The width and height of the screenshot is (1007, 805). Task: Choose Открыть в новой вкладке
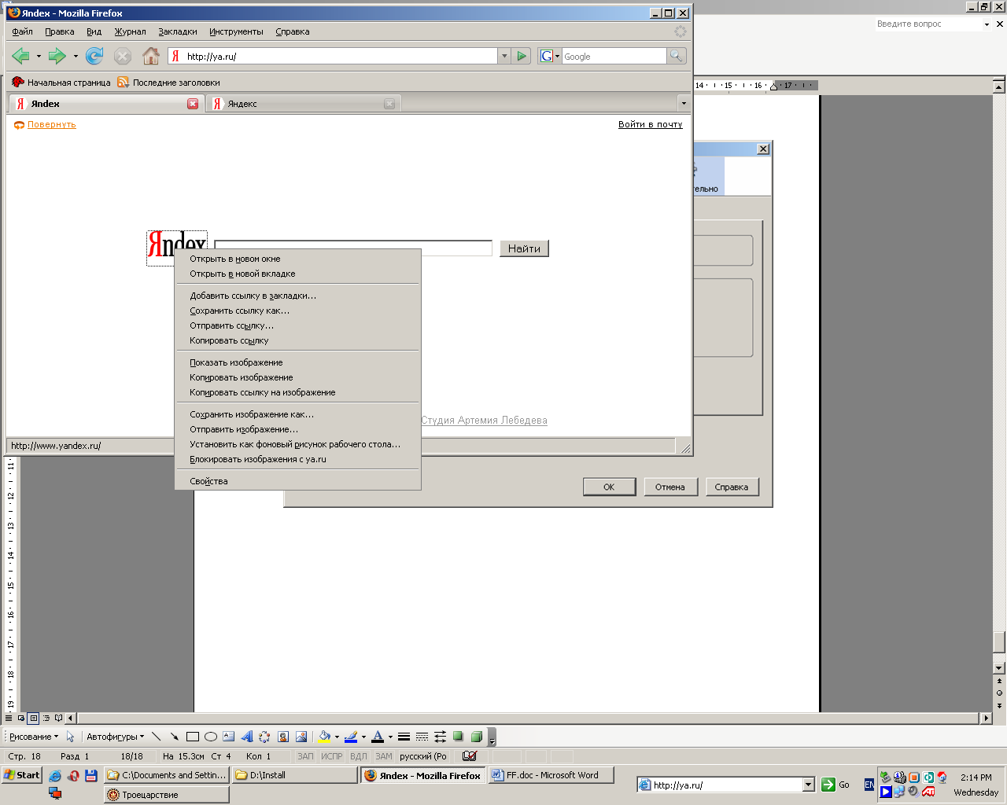pyautogui.click(x=297, y=274)
